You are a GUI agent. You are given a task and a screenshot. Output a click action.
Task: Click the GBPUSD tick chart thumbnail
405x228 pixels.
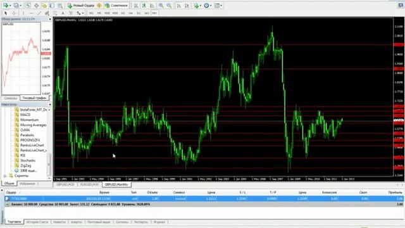(21, 58)
